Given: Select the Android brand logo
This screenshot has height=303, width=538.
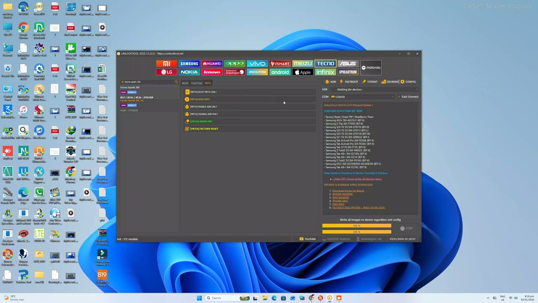Looking at the screenshot, I should click(280, 72).
